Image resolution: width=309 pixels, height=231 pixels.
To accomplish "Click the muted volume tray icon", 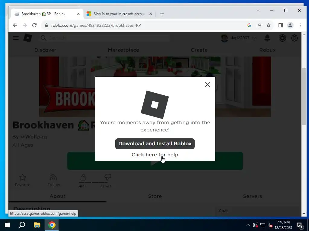I will pos(270,225).
